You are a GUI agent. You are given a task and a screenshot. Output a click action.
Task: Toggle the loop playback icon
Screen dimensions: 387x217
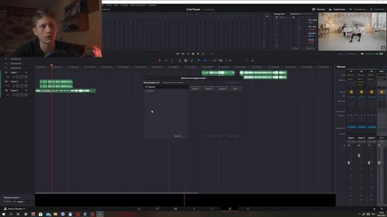203,54
